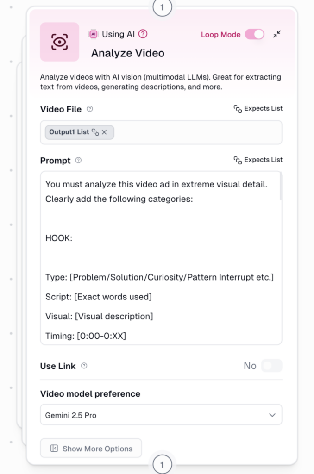Click the help icon next to Prompt
The width and height of the screenshot is (314, 474).
click(x=78, y=161)
